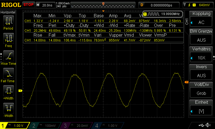Viewport: 215px width, 129px height.
Task: Click the Min value -1.24 V
Action: (53, 21)
